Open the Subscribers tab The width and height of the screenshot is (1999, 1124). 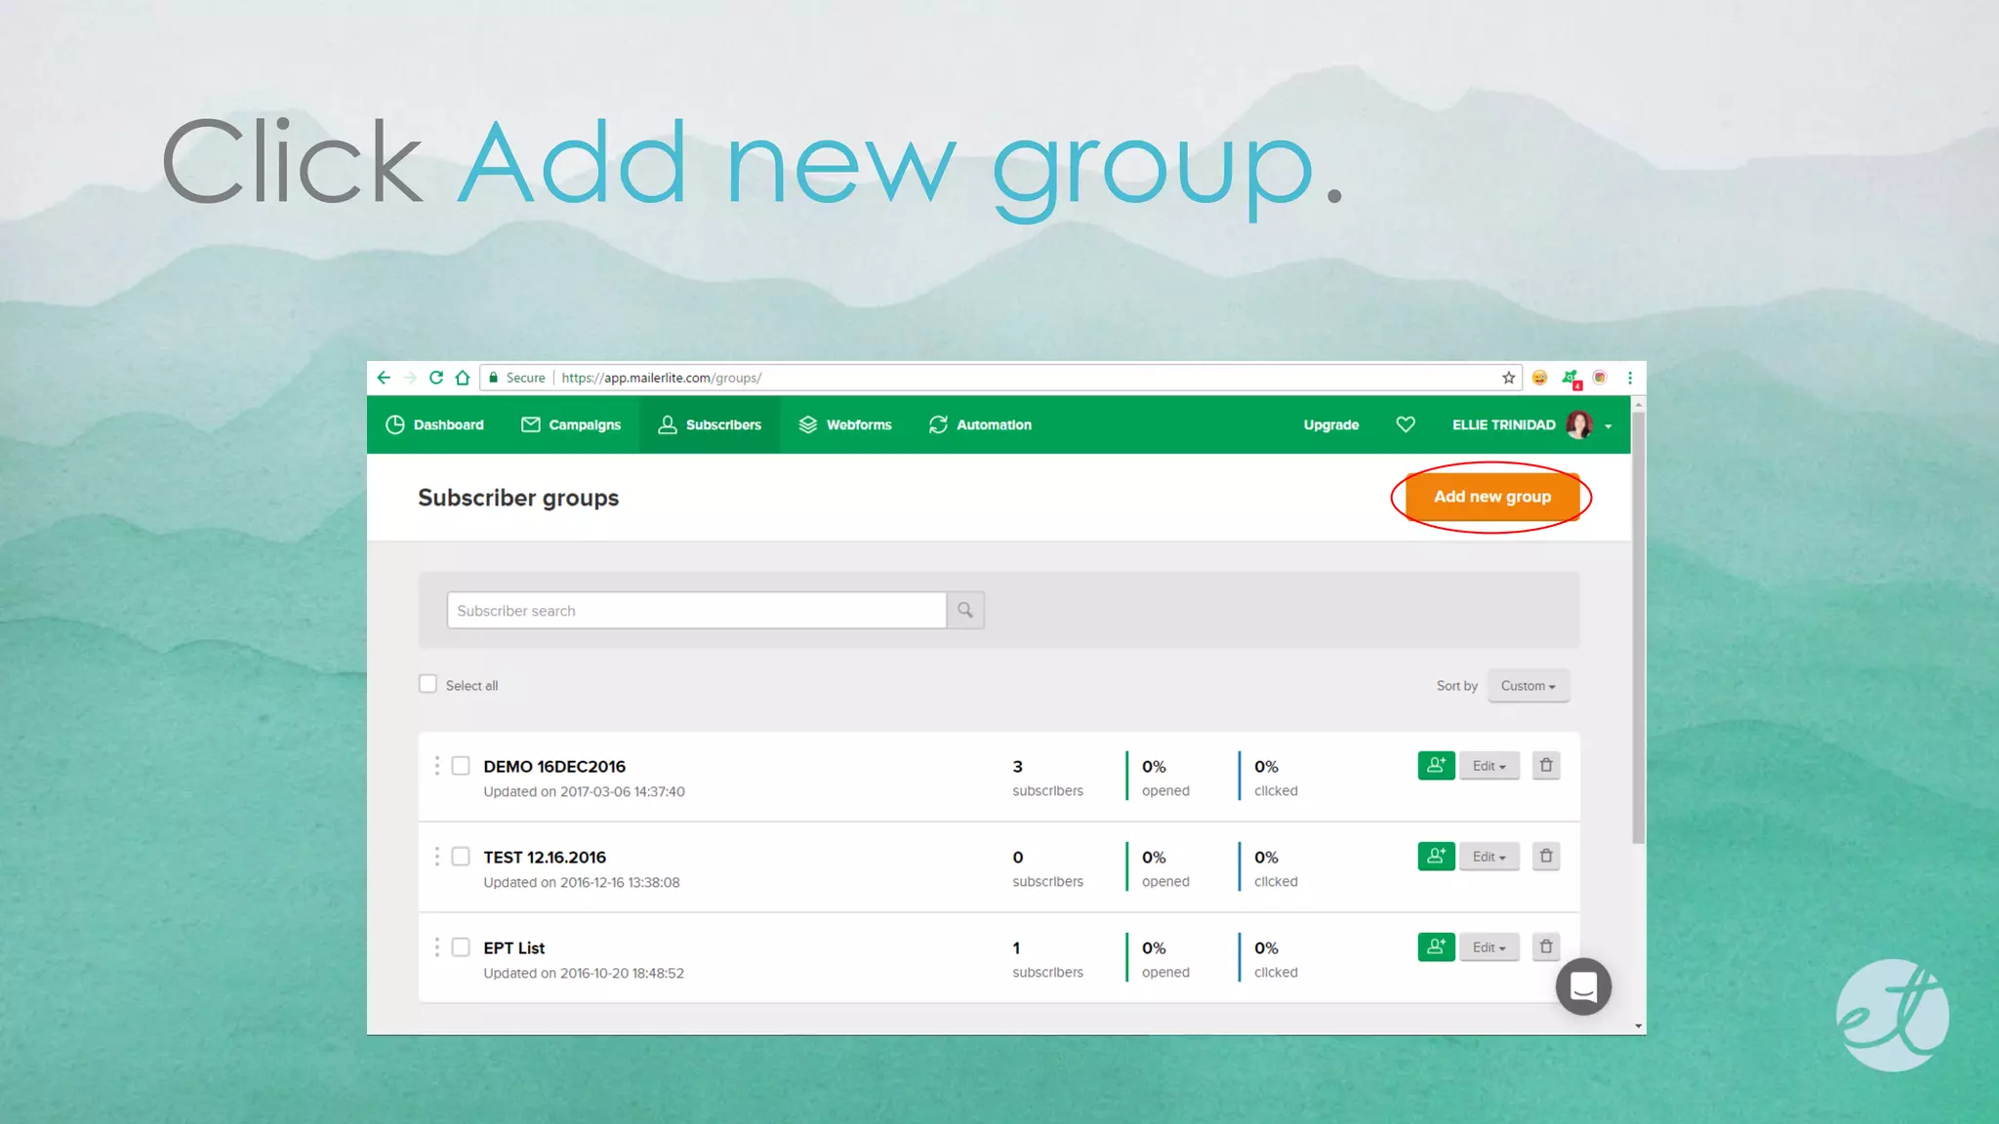click(x=710, y=424)
